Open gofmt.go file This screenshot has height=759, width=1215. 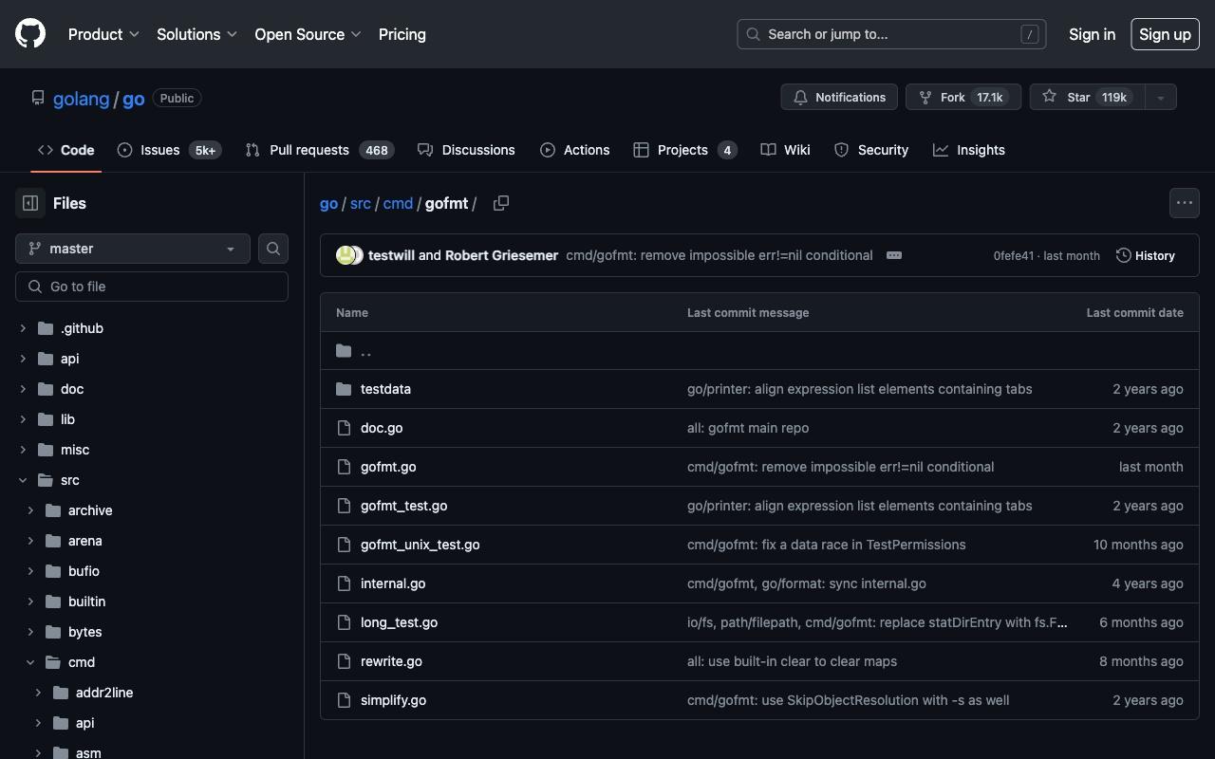click(388, 467)
